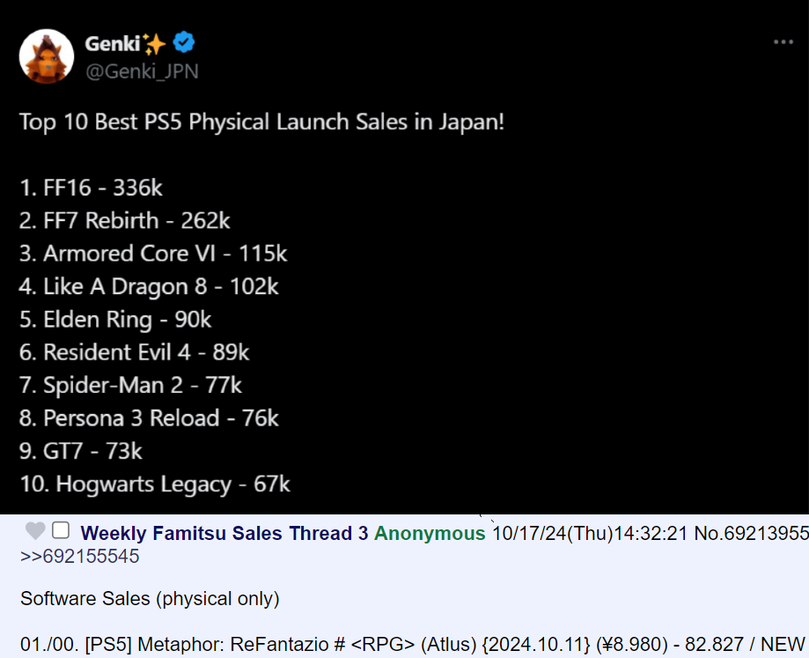
Task: Open the @Genki_JPN handle link
Action: (x=142, y=70)
